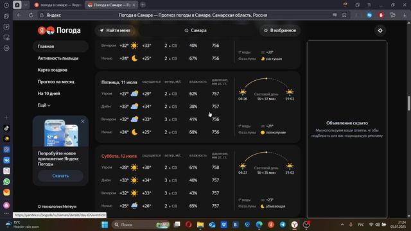Viewport: 411px width, 231px height.
Task: Open Yandex Weather logo home link
Action: coord(59,30)
